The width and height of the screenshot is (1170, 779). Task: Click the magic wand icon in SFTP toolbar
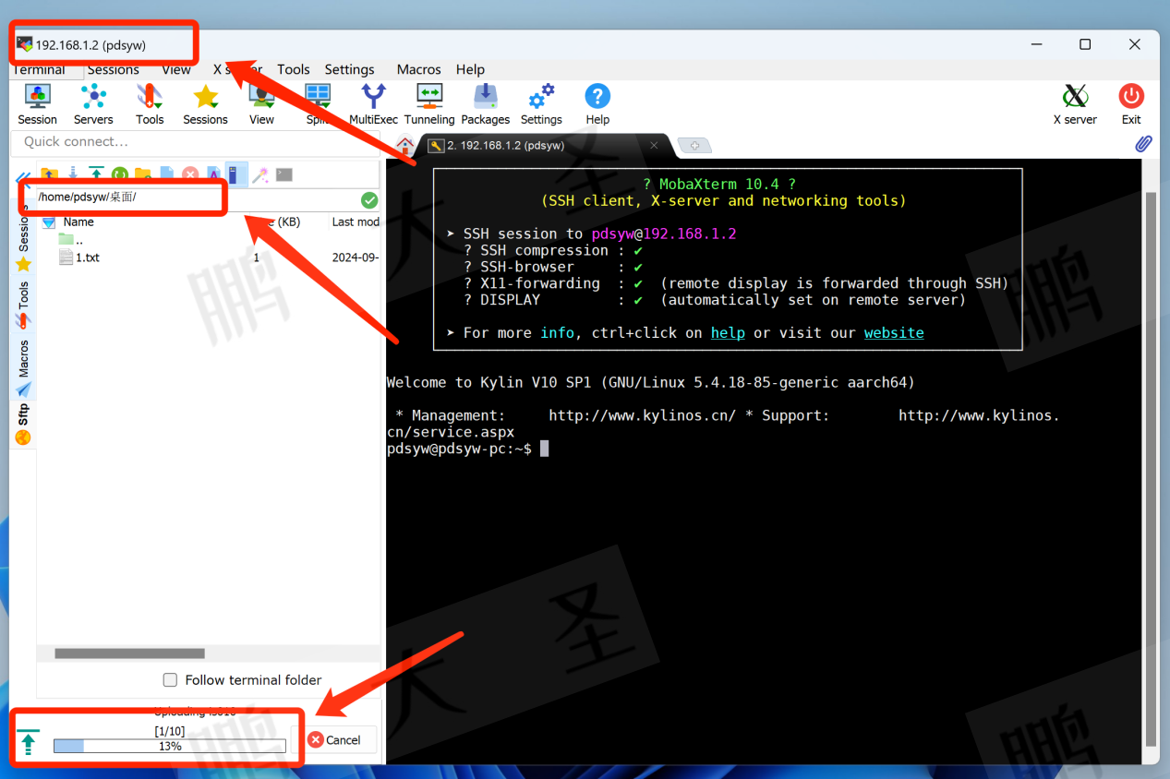coord(260,174)
